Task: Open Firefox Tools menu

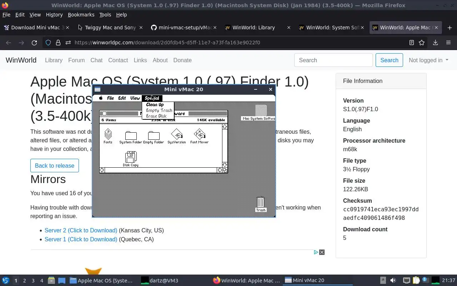Action: pyautogui.click(x=105, y=15)
